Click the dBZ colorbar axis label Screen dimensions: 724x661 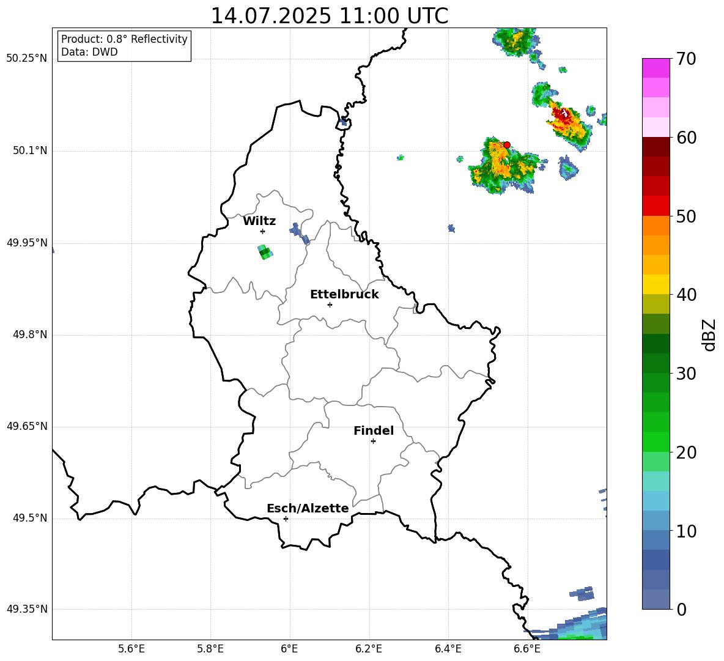[709, 334]
